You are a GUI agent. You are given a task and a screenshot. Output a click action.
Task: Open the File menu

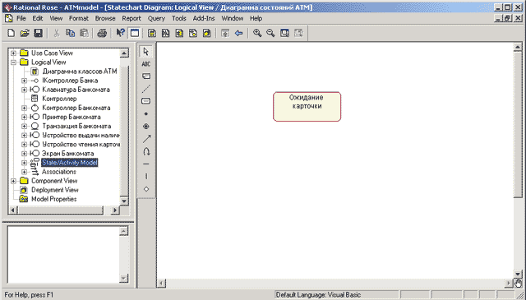21,18
